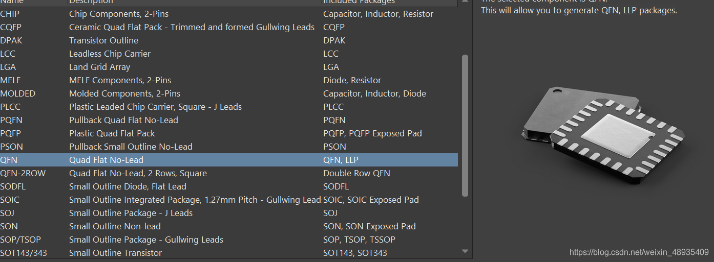This screenshot has height=262, width=714.
Task: Click the package list vertical scrollbar thumb
Action: (x=465, y=125)
